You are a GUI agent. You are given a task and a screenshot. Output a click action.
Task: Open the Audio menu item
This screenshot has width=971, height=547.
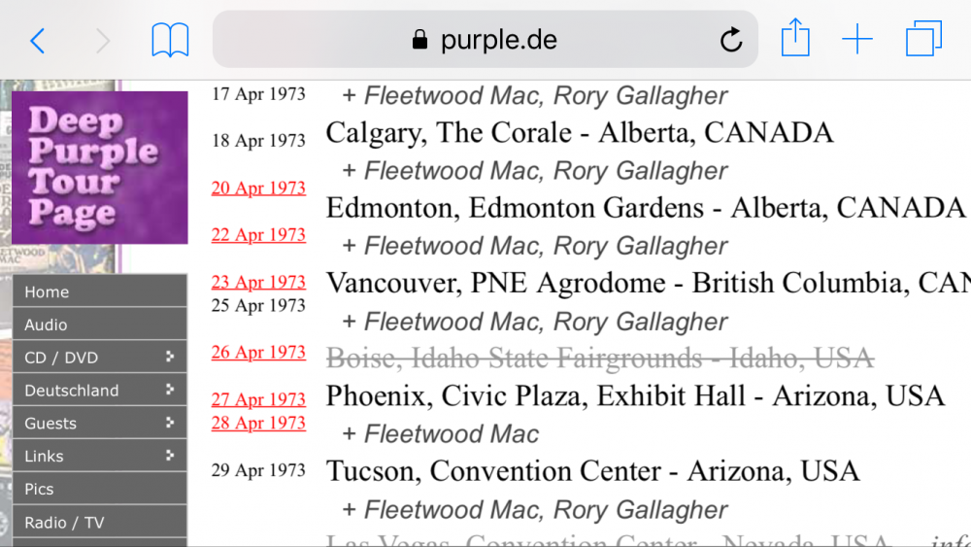click(100, 324)
